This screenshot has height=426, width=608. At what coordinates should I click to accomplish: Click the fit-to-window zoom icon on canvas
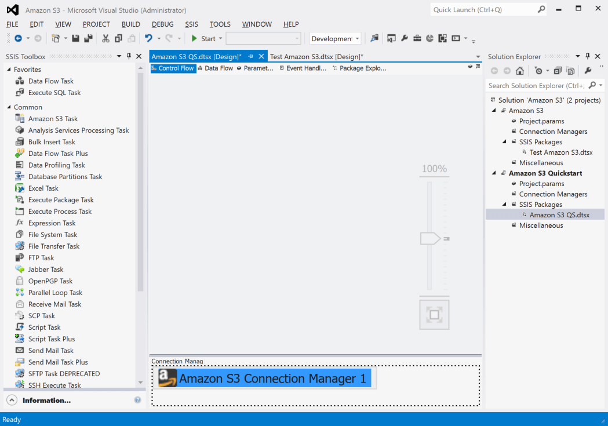tap(434, 314)
